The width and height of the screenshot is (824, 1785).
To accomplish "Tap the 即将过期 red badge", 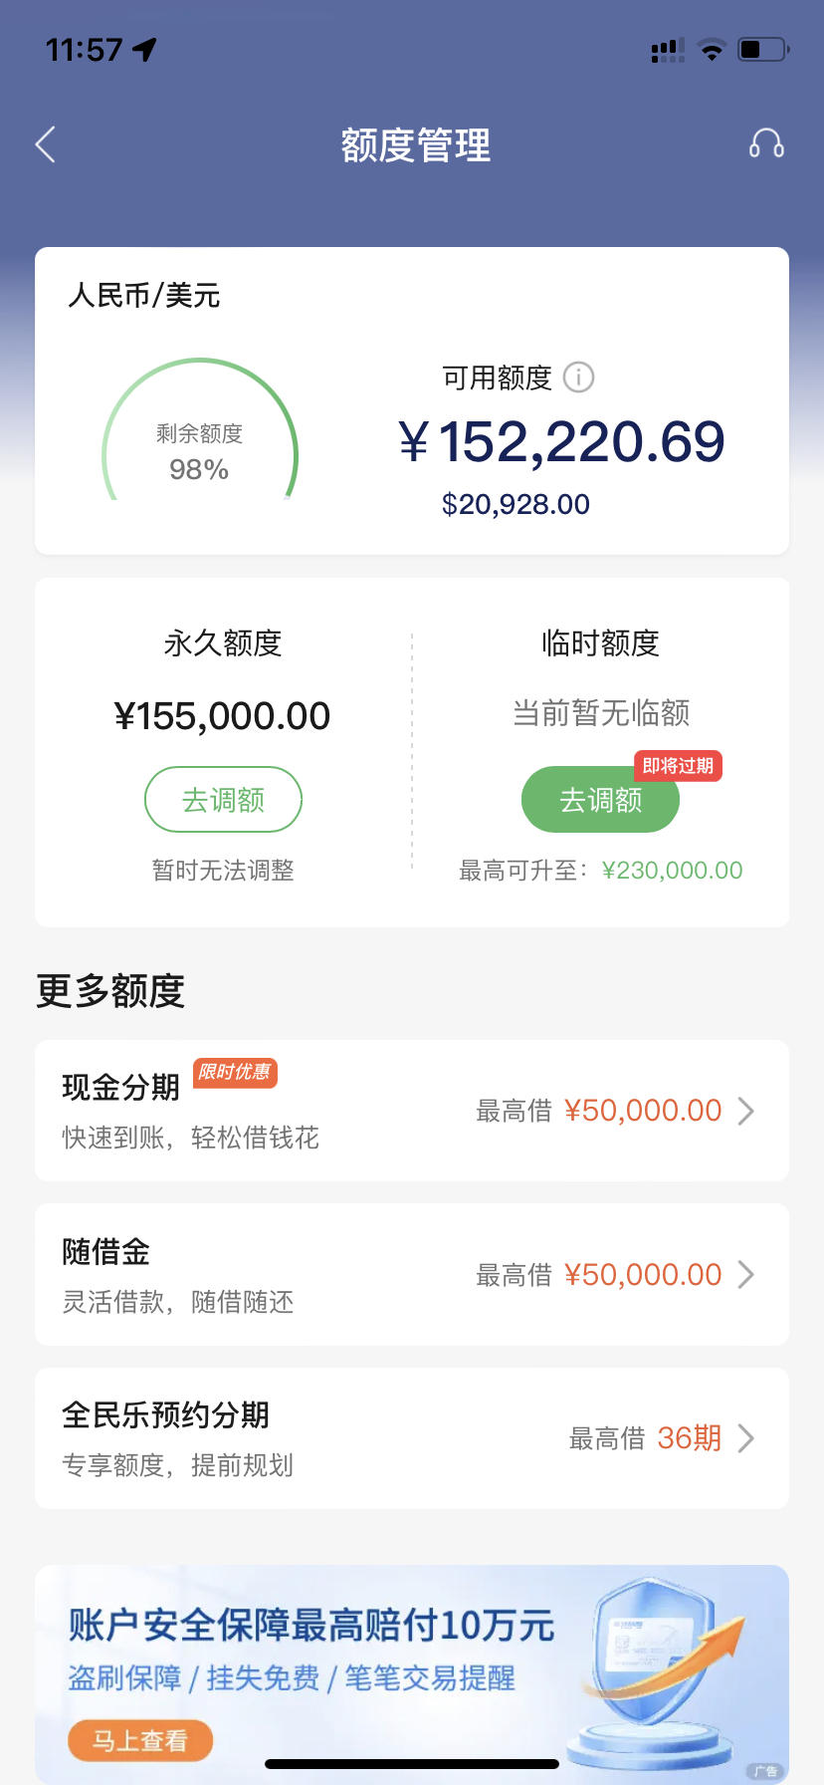I will click(x=678, y=766).
